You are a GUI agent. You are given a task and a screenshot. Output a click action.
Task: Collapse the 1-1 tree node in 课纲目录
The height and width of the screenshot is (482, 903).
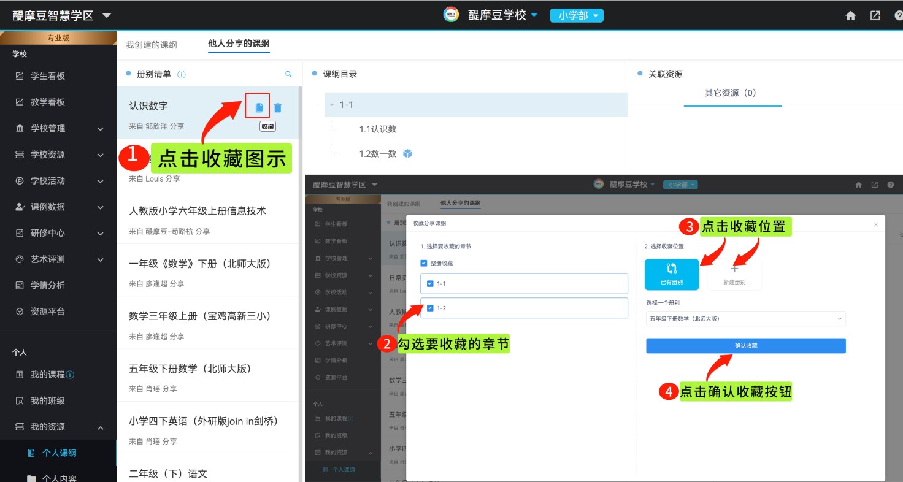click(x=332, y=105)
